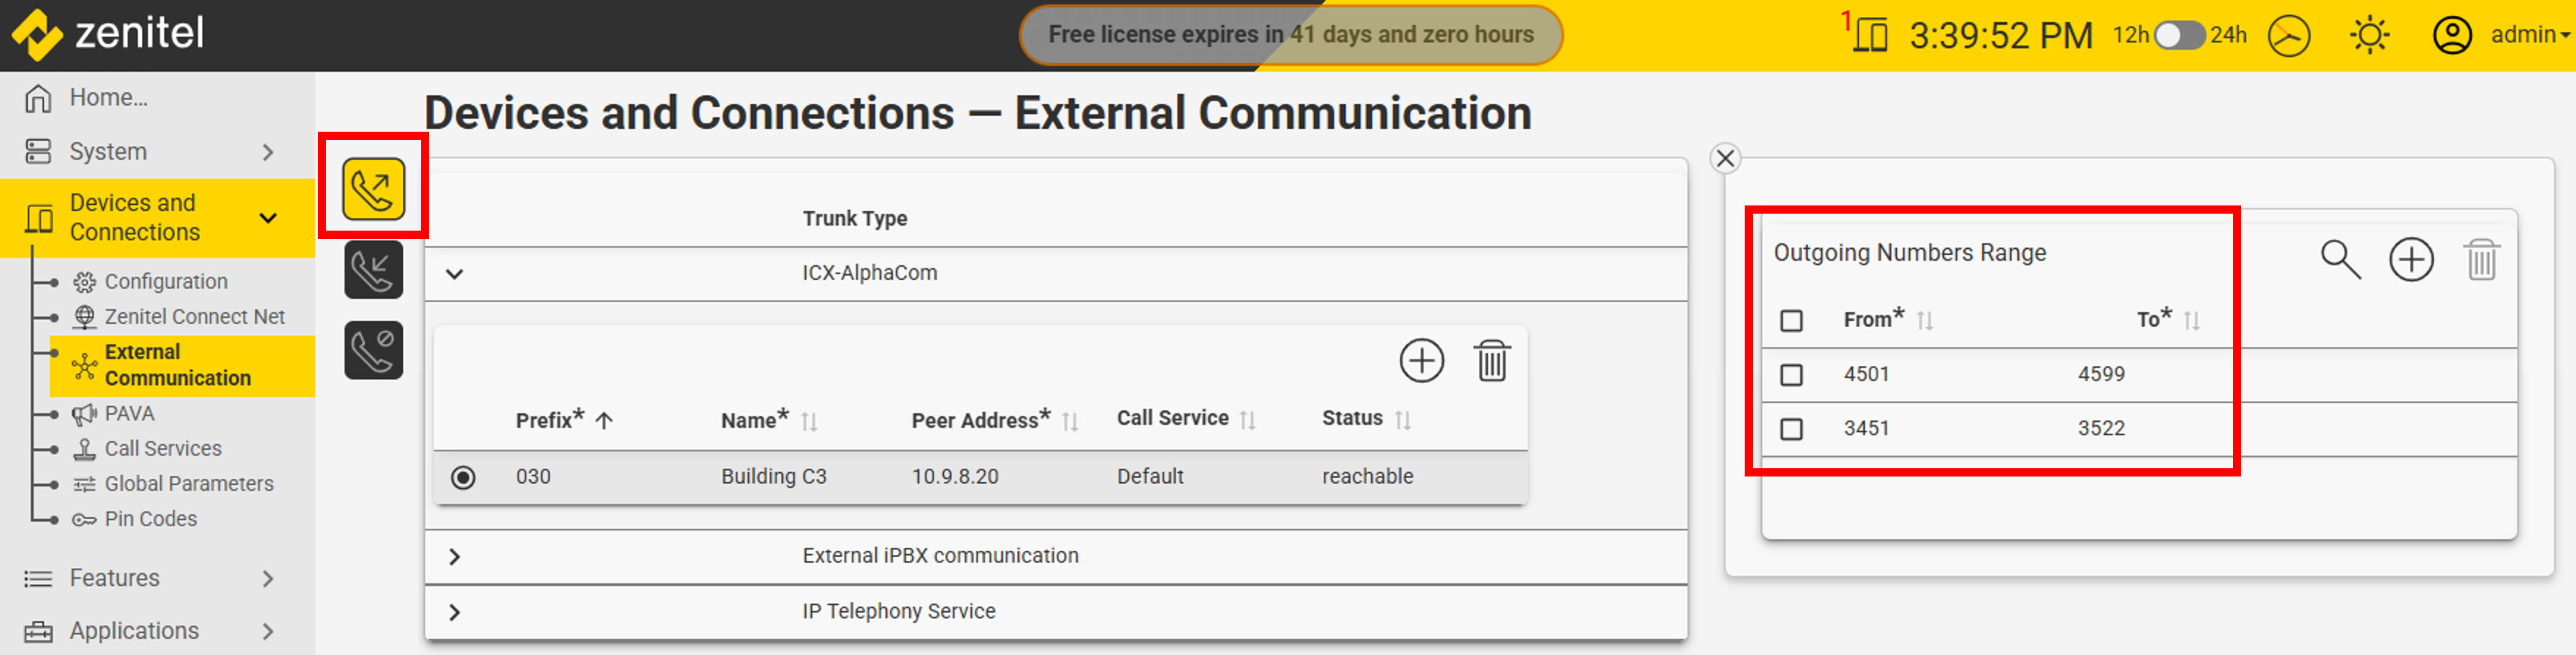This screenshot has width=2576, height=655.
Task: Expand External iPBX communication section
Action: pos(455,557)
